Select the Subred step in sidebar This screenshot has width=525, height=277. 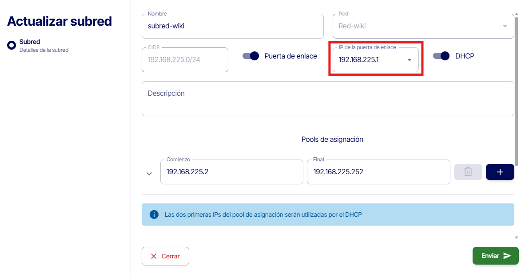coord(30,42)
